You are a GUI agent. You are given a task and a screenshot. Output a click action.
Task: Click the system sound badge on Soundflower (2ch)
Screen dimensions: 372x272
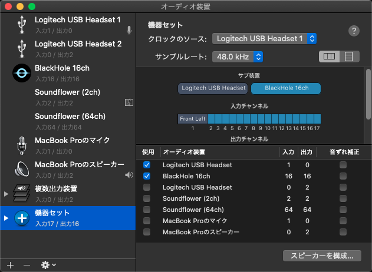pyautogui.click(x=129, y=102)
